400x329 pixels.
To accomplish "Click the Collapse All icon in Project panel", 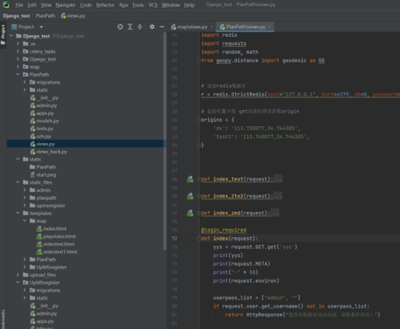I will coord(140,27).
